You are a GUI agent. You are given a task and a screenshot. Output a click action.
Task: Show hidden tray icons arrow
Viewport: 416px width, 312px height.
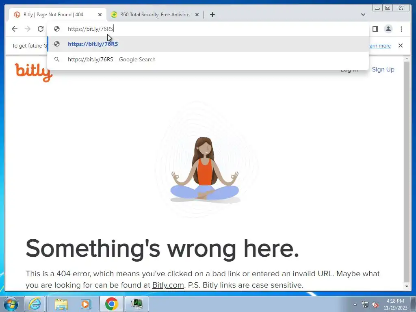[x=355, y=304]
